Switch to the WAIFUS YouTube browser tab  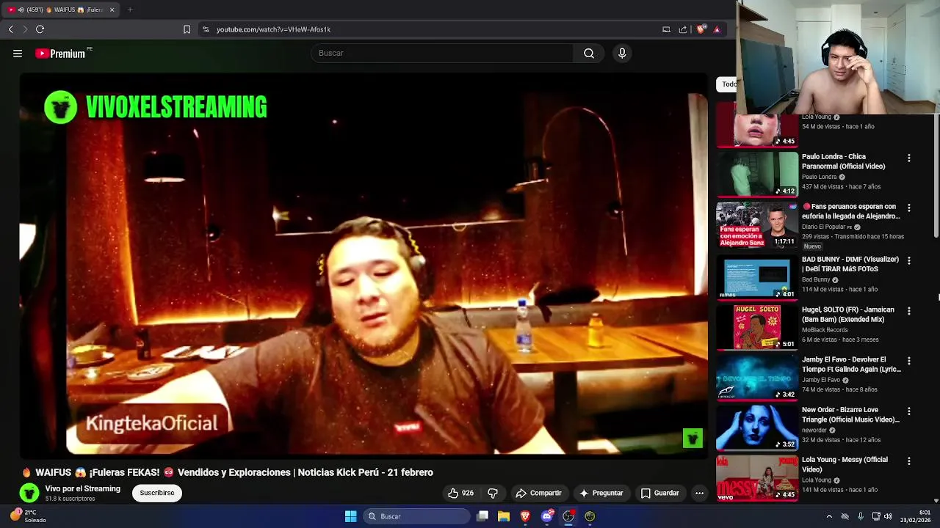click(x=59, y=10)
